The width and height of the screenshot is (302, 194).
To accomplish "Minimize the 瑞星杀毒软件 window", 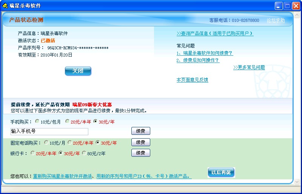I will [279, 6].
